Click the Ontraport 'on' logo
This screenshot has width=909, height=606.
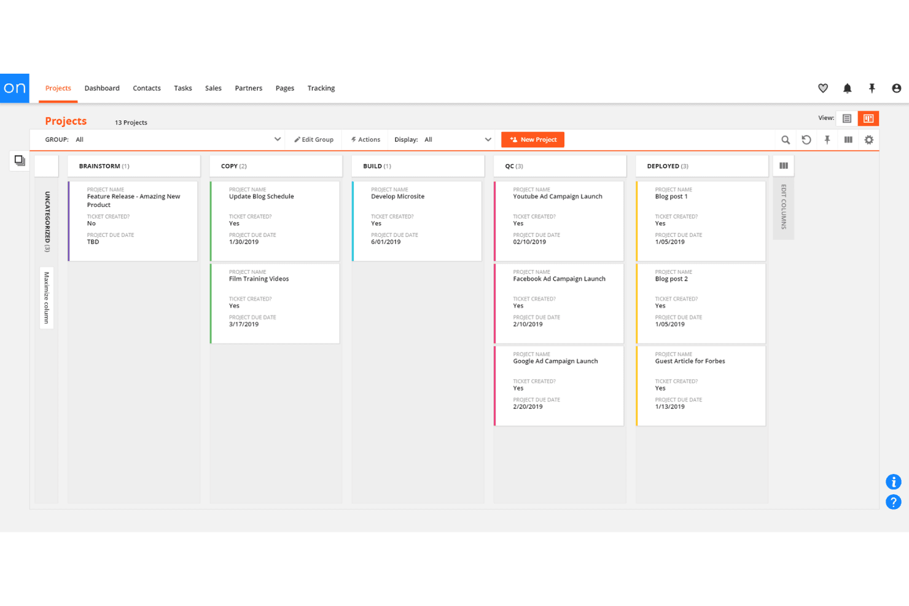15,88
